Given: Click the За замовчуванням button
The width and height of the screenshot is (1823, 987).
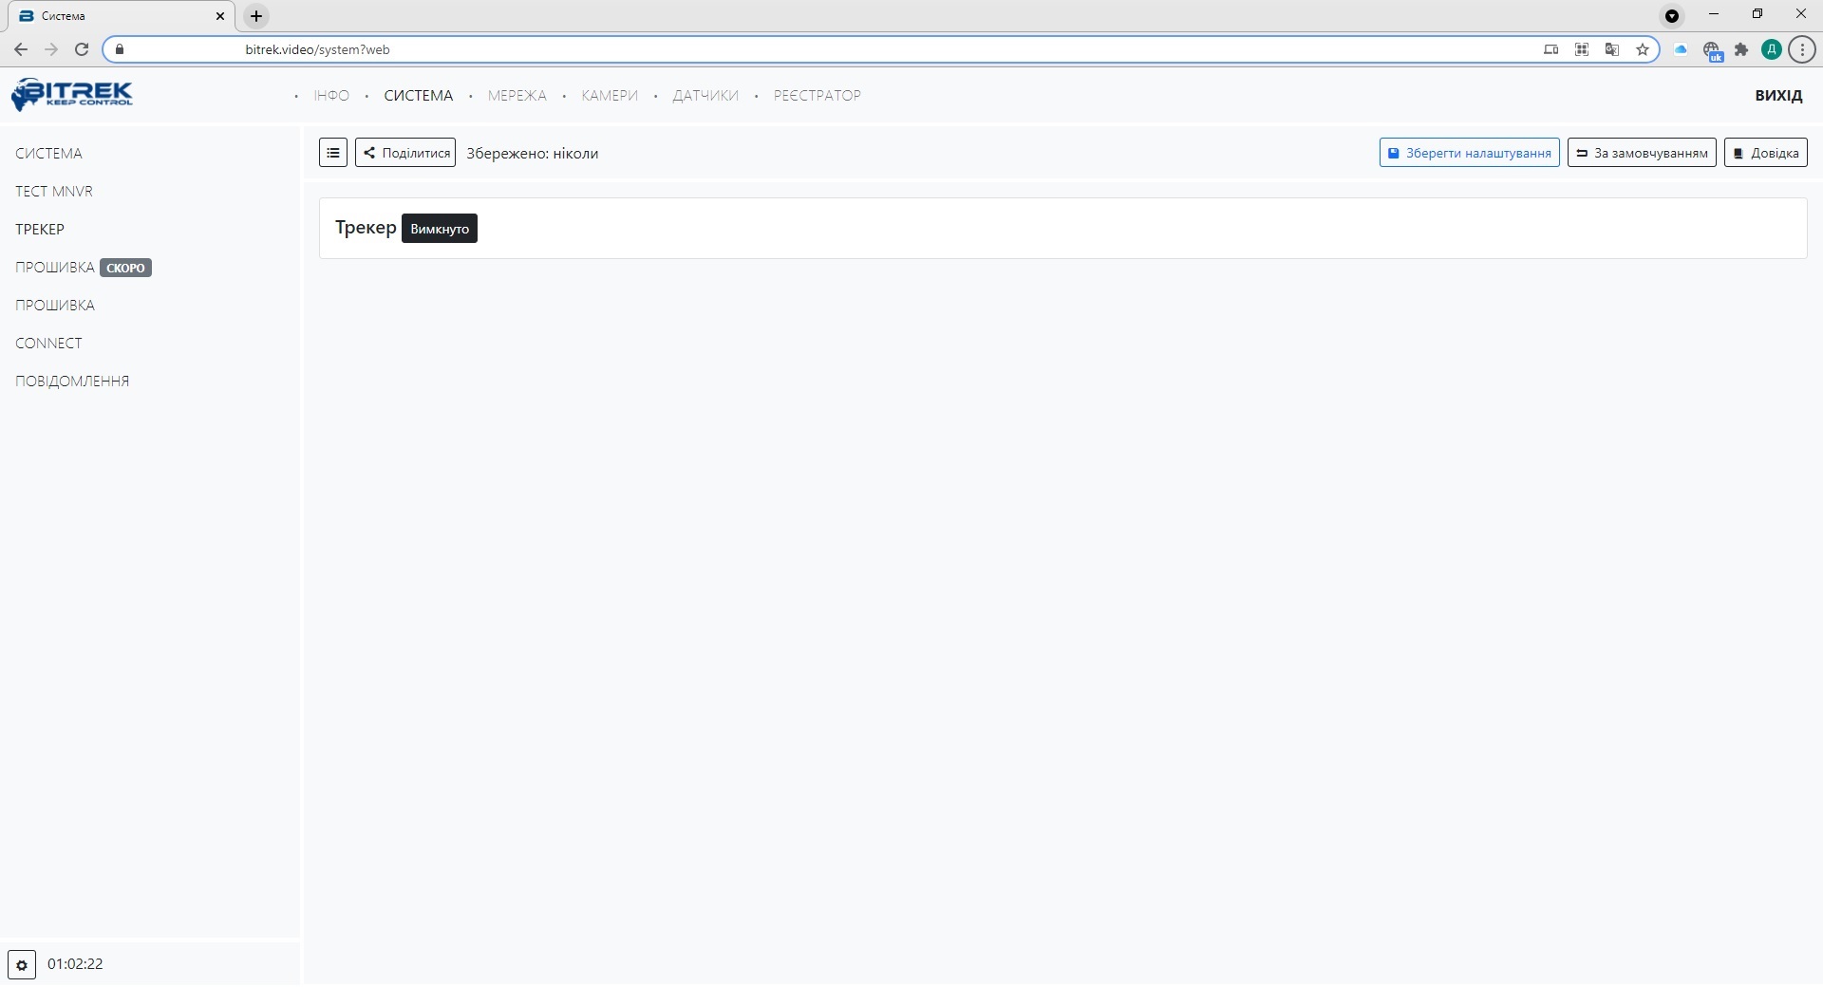Looking at the screenshot, I should click(x=1642, y=153).
